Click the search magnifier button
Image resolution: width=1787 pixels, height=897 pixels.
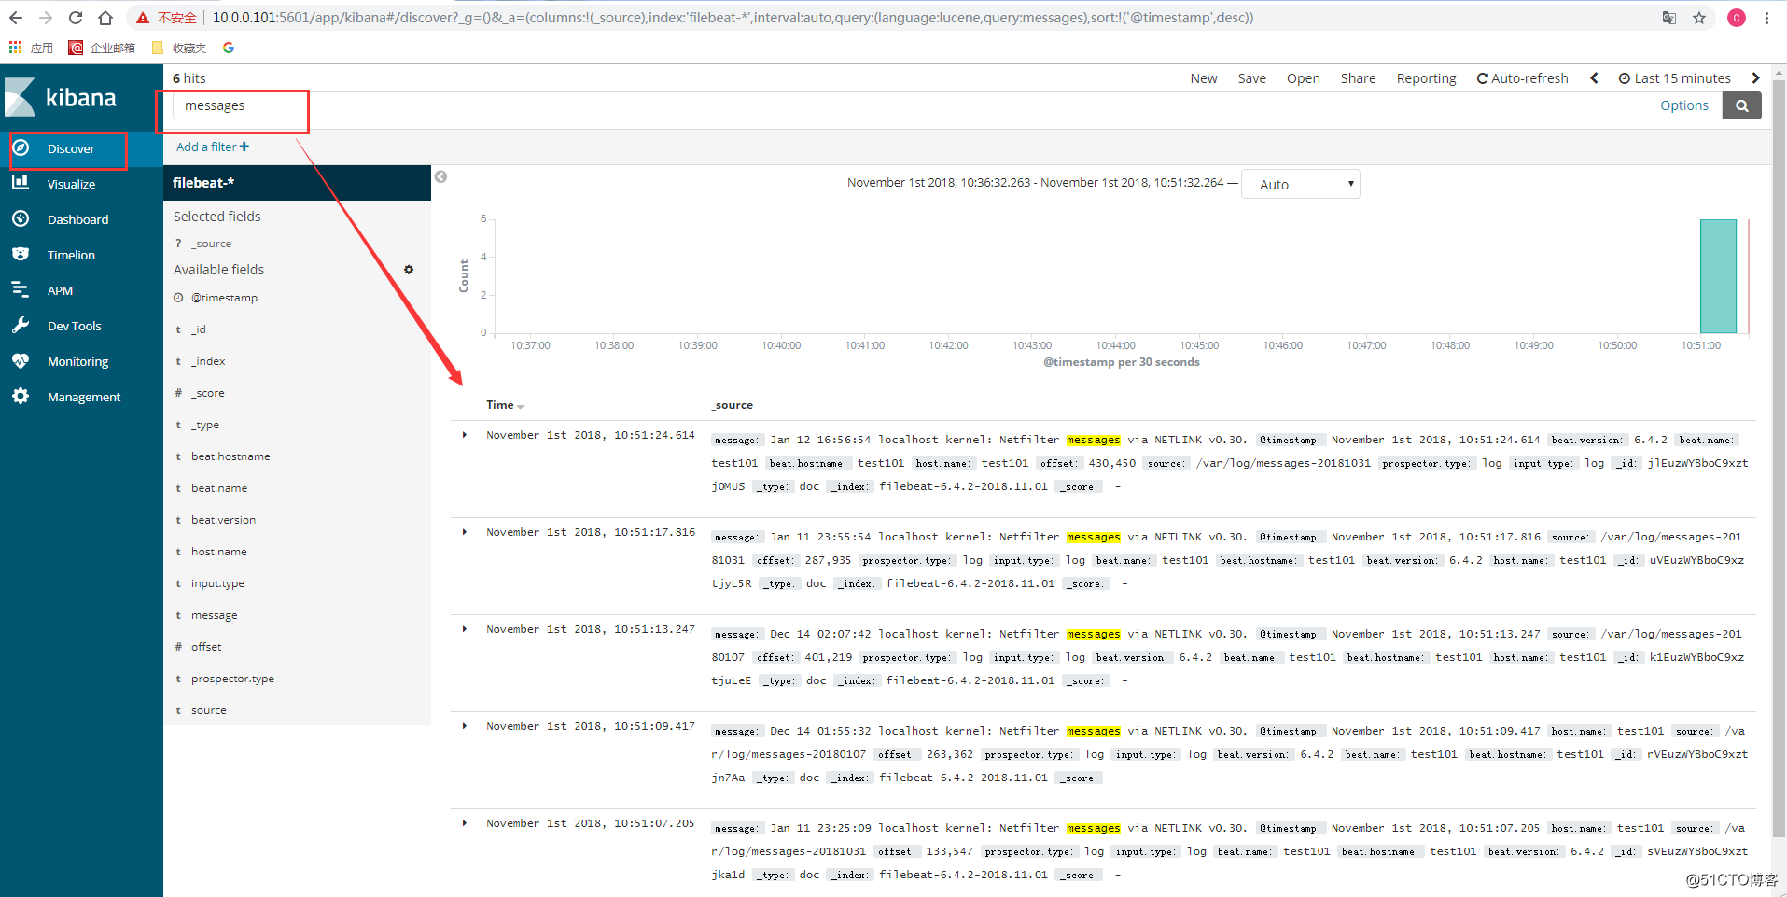coord(1741,105)
